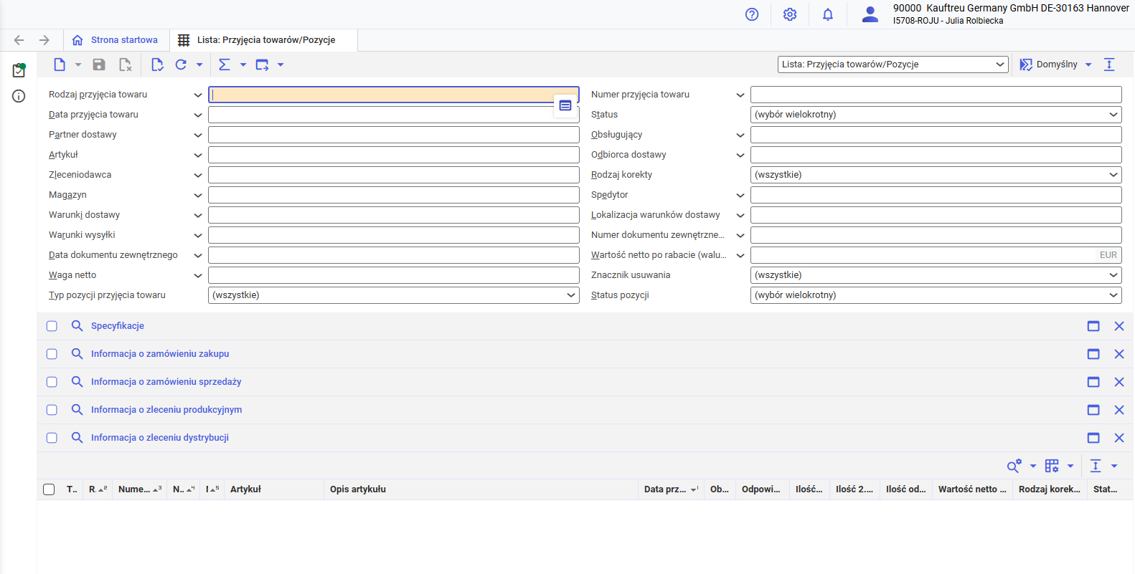The width and height of the screenshot is (1135, 574).
Task: Open Typ pozycji przyjęcia towaru dropdown
Action: 393,295
